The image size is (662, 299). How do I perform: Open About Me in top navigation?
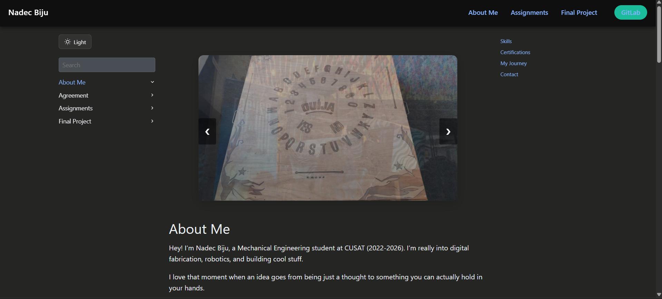(483, 13)
